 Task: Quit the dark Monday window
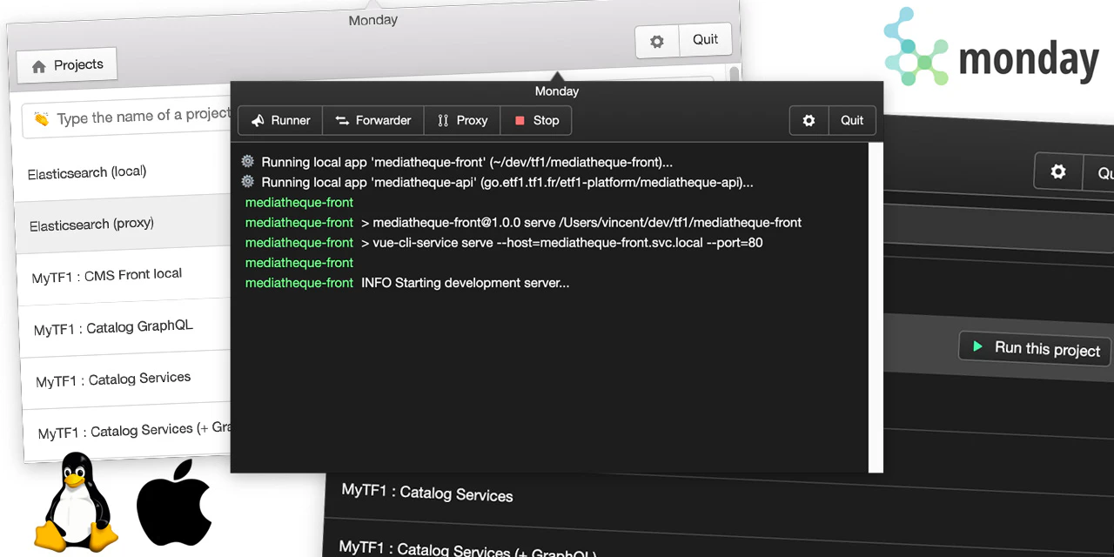pyautogui.click(x=852, y=120)
